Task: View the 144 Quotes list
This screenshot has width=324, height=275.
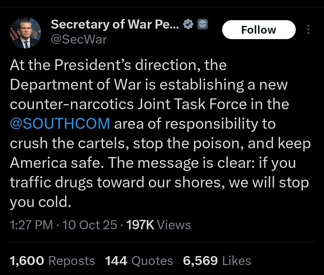Action: pyautogui.click(x=139, y=261)
